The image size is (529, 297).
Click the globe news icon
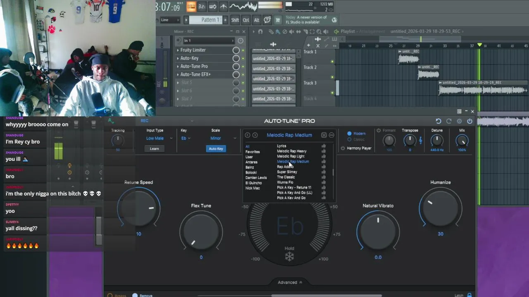point(334,20)
